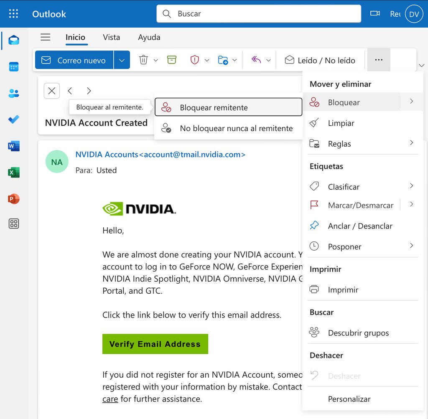This screenshot has height=419, width=428.
Task: Click the Verify Email Address button
Action: coord(155,344)
